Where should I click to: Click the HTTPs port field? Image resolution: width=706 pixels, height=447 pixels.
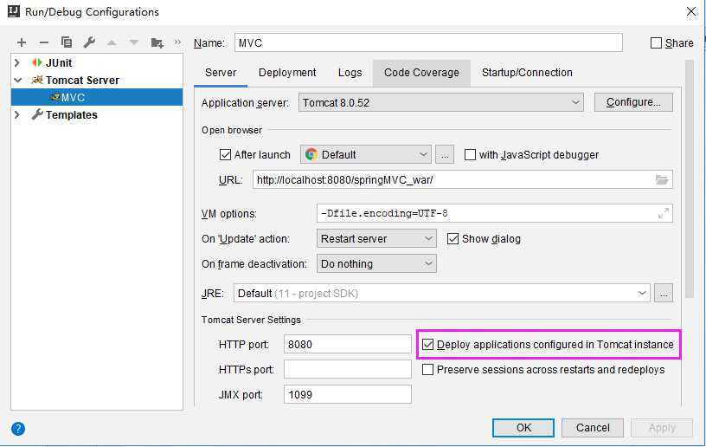tap(348, 370)
